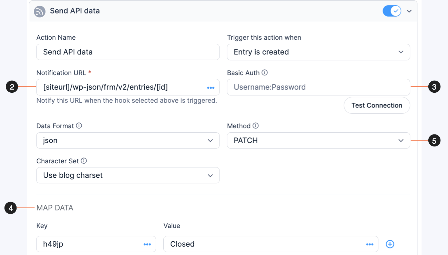Edit the Action Name field
This screenshot has height=255, width=448.
tap(128, 52)
